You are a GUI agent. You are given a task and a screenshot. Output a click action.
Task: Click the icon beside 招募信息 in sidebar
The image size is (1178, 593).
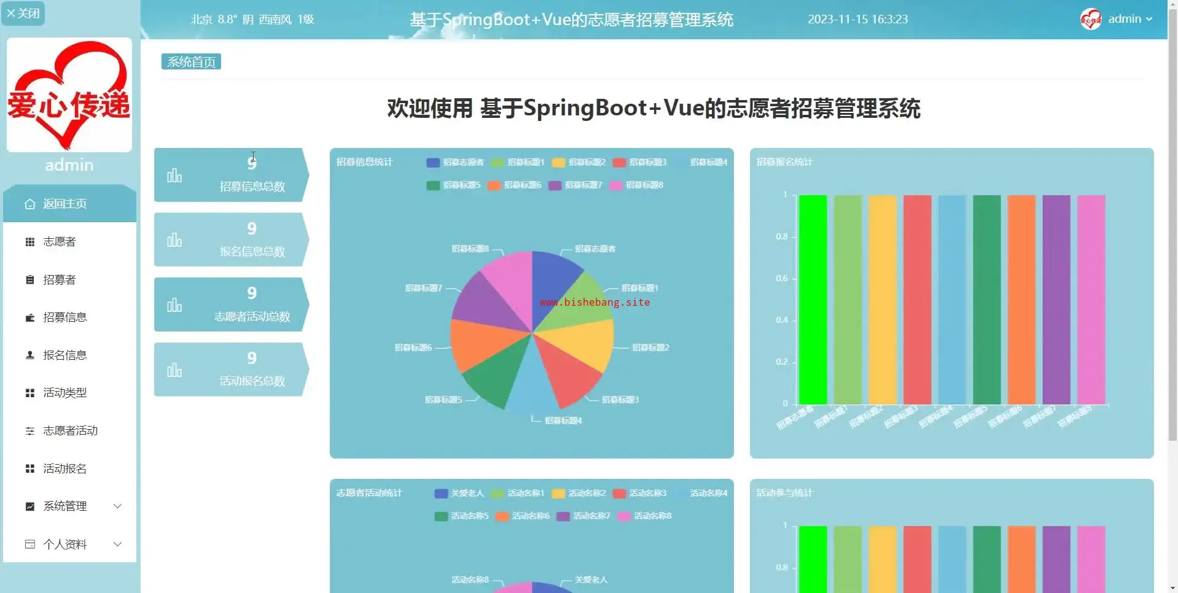coord(29,317)
